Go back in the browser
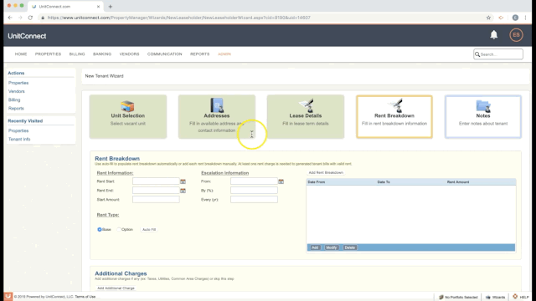 [x=10, y=18]
